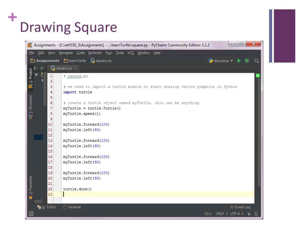This screenshot has width=305, height=228.
Task: Click the Project tool window icon
Action: tap(31, 86)
